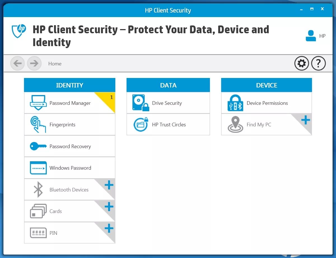Add Bluetooth Devices with the plus icon
The width and height of the screenshot is (336, 258).
109,185
